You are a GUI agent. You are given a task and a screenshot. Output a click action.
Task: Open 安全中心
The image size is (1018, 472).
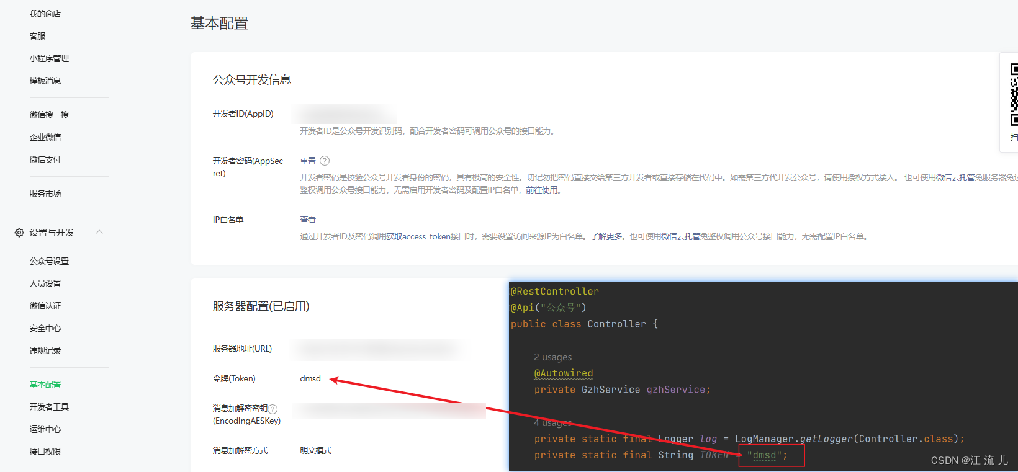point(45,328)
